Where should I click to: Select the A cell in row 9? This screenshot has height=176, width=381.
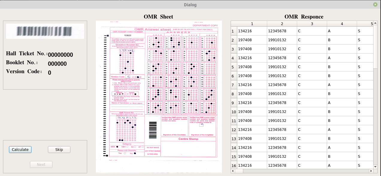[342, 103]
